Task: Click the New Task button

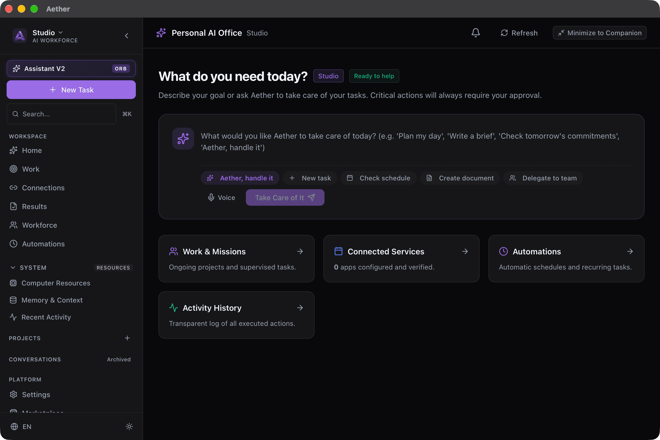Action: point(71,90)
